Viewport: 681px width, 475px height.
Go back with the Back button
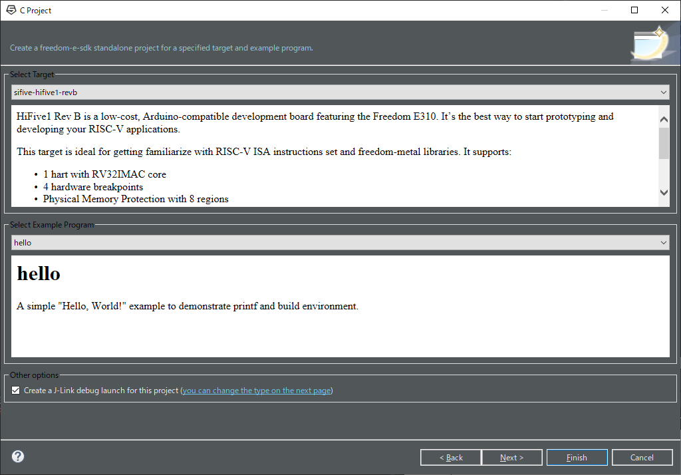[450, 457]
